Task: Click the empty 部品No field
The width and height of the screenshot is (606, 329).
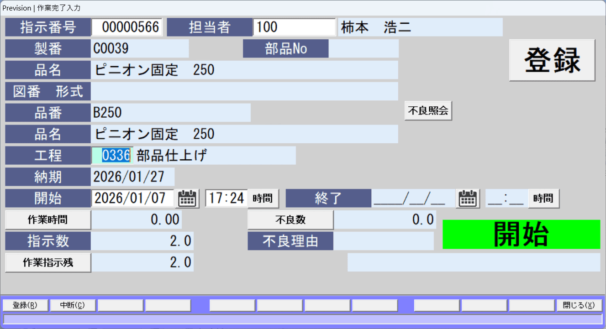Action: click(x=364, y=48)
